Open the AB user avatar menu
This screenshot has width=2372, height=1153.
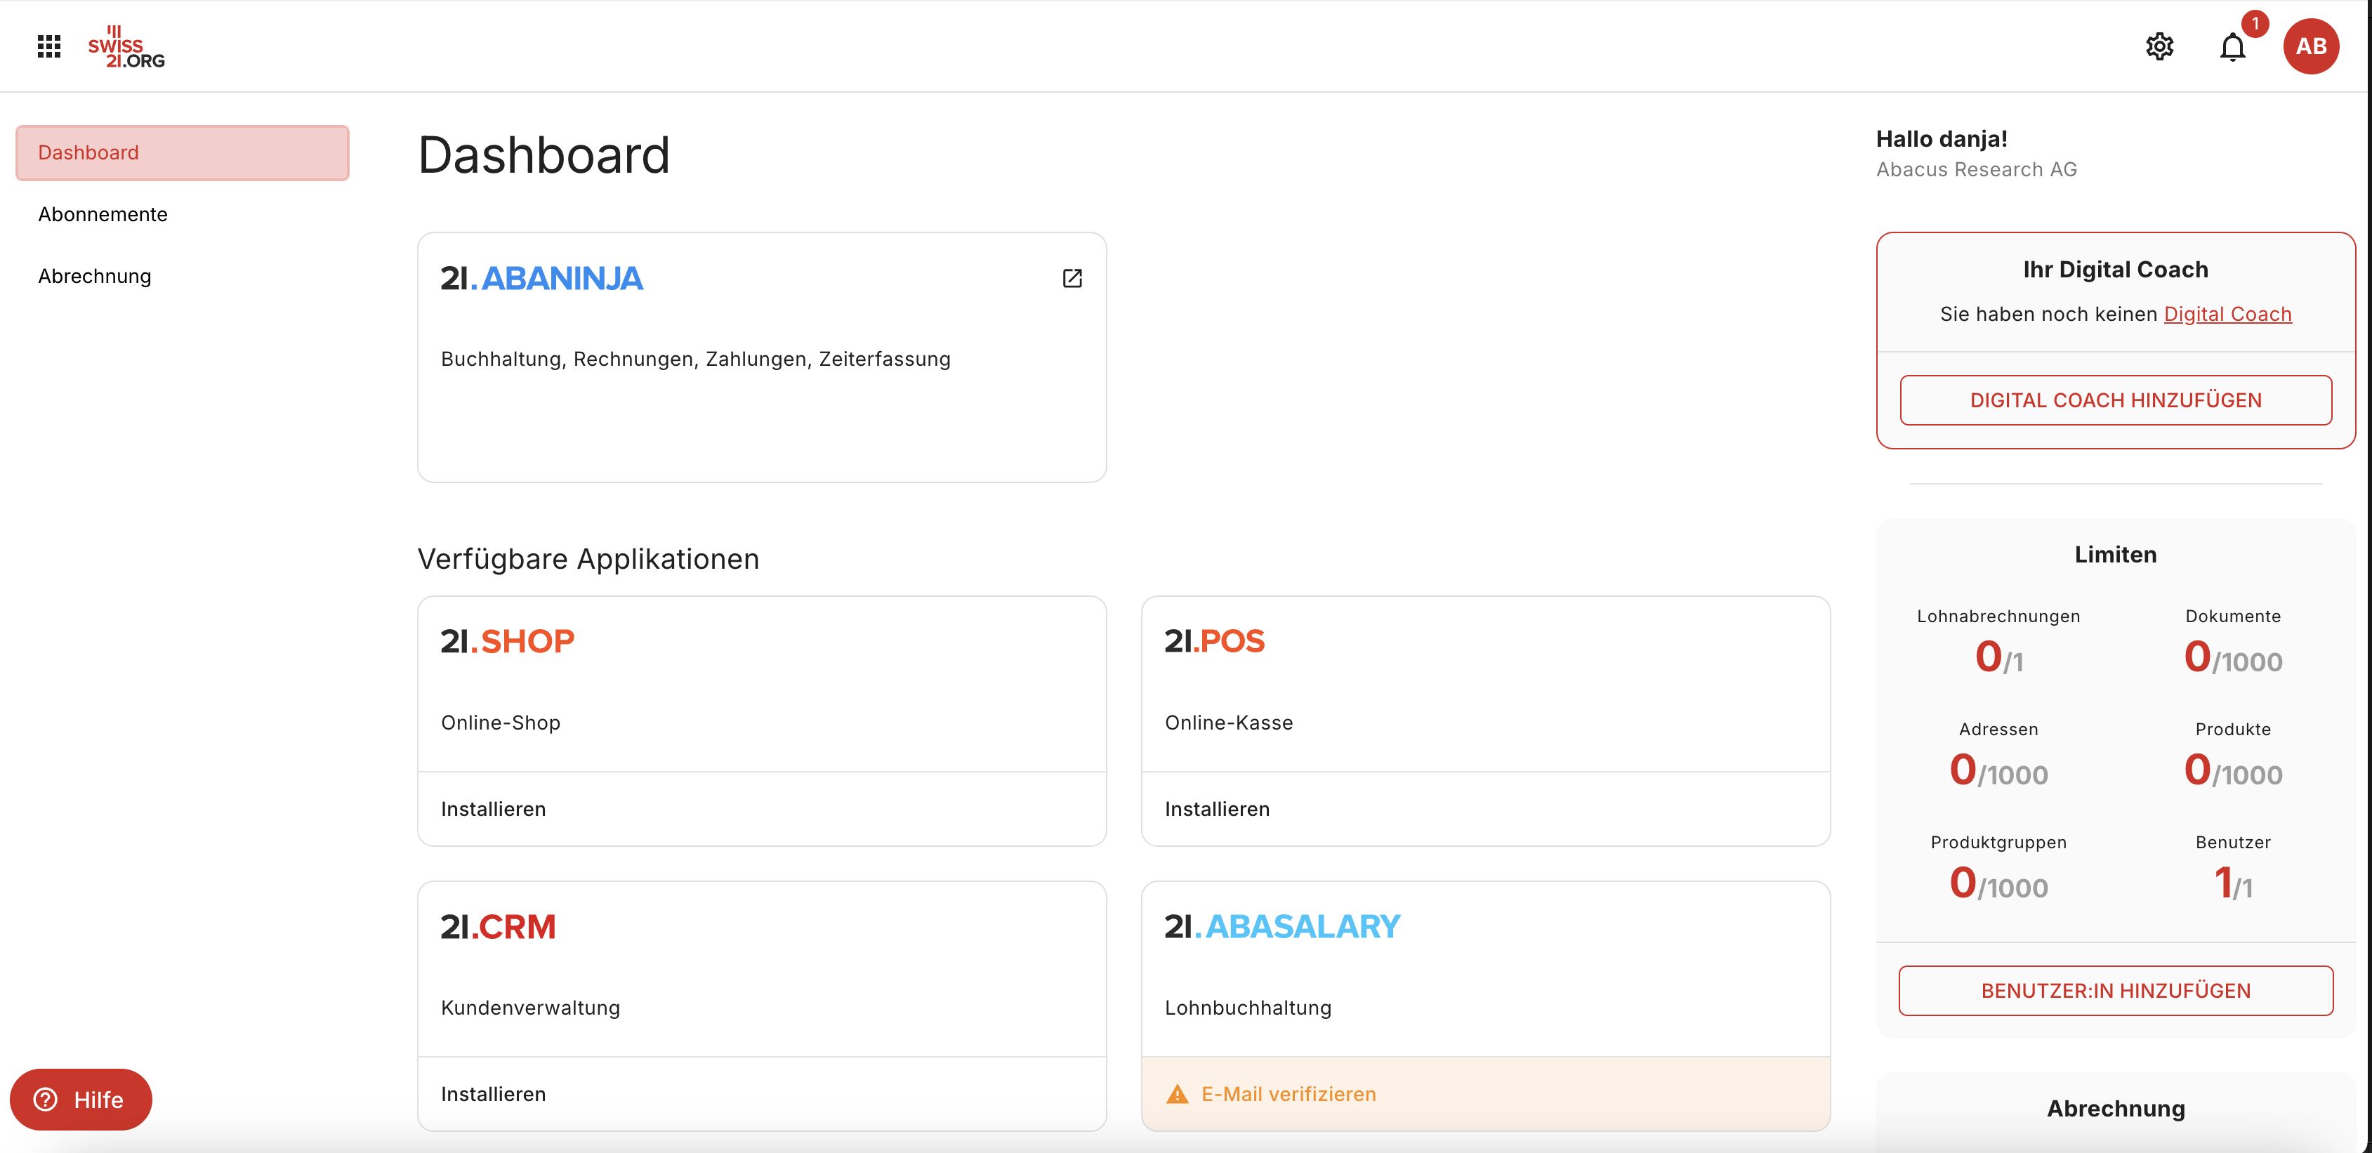pyautogui.click(x=2310, y=46)
